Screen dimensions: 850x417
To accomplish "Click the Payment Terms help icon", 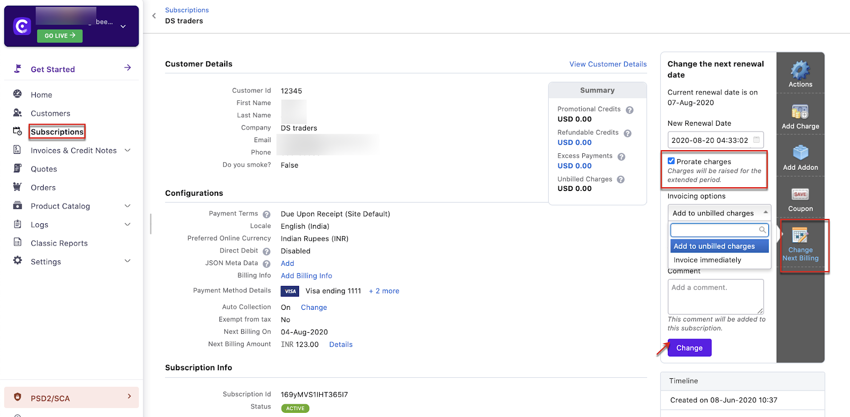I will [267, 214].
